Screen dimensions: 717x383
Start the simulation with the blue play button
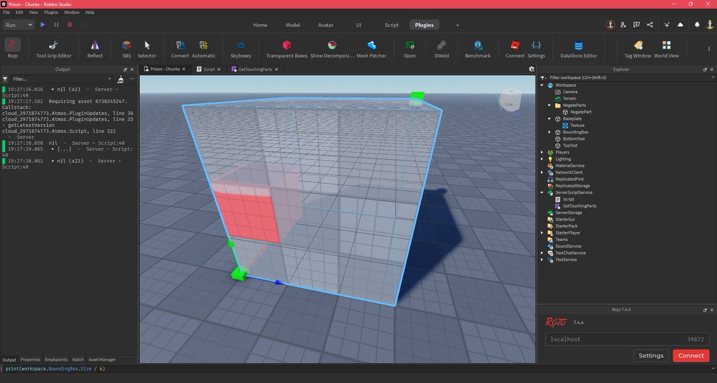coord(42,24)
